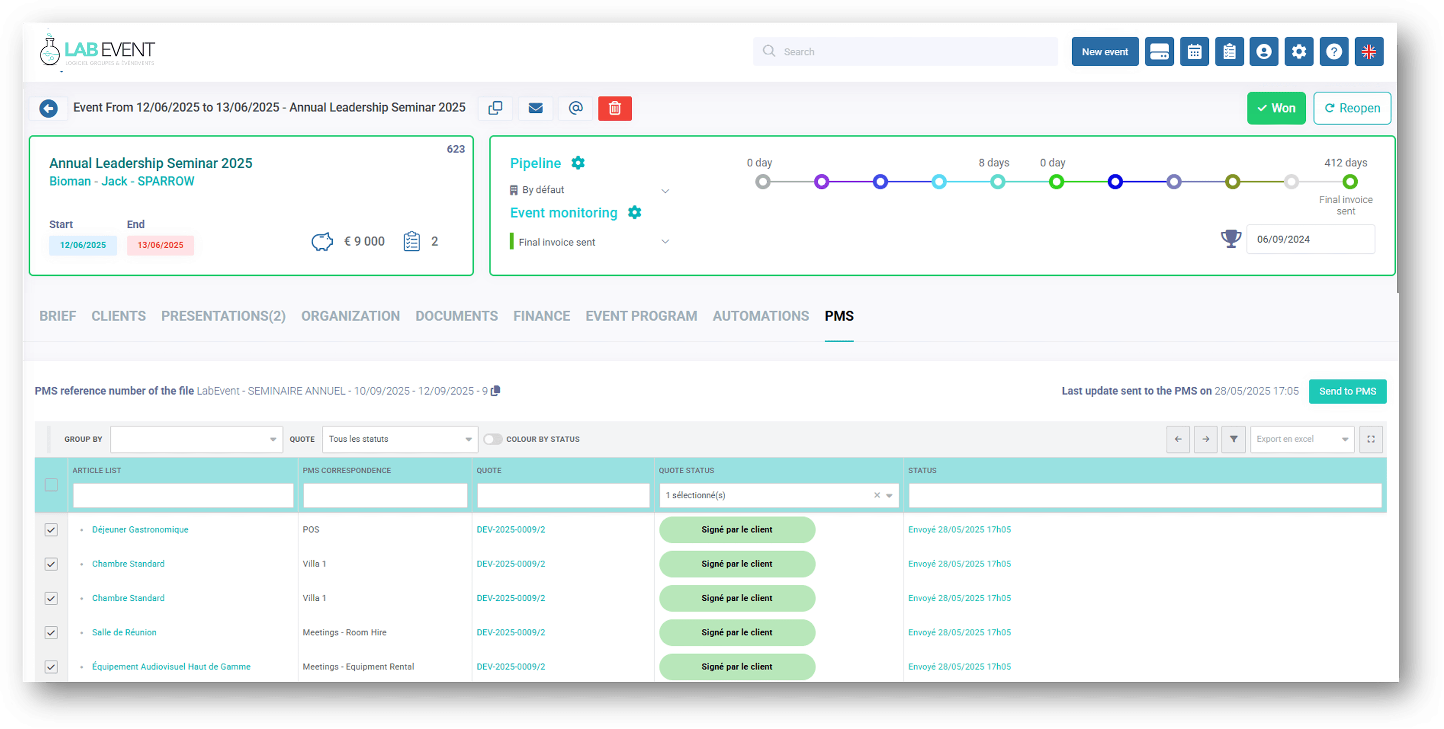Switch to the Documents tab
The image size is (1444, 729).
coord(457,316)
